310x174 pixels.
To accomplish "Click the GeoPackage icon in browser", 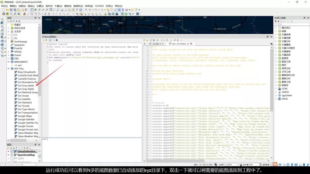I will point(12,41).
